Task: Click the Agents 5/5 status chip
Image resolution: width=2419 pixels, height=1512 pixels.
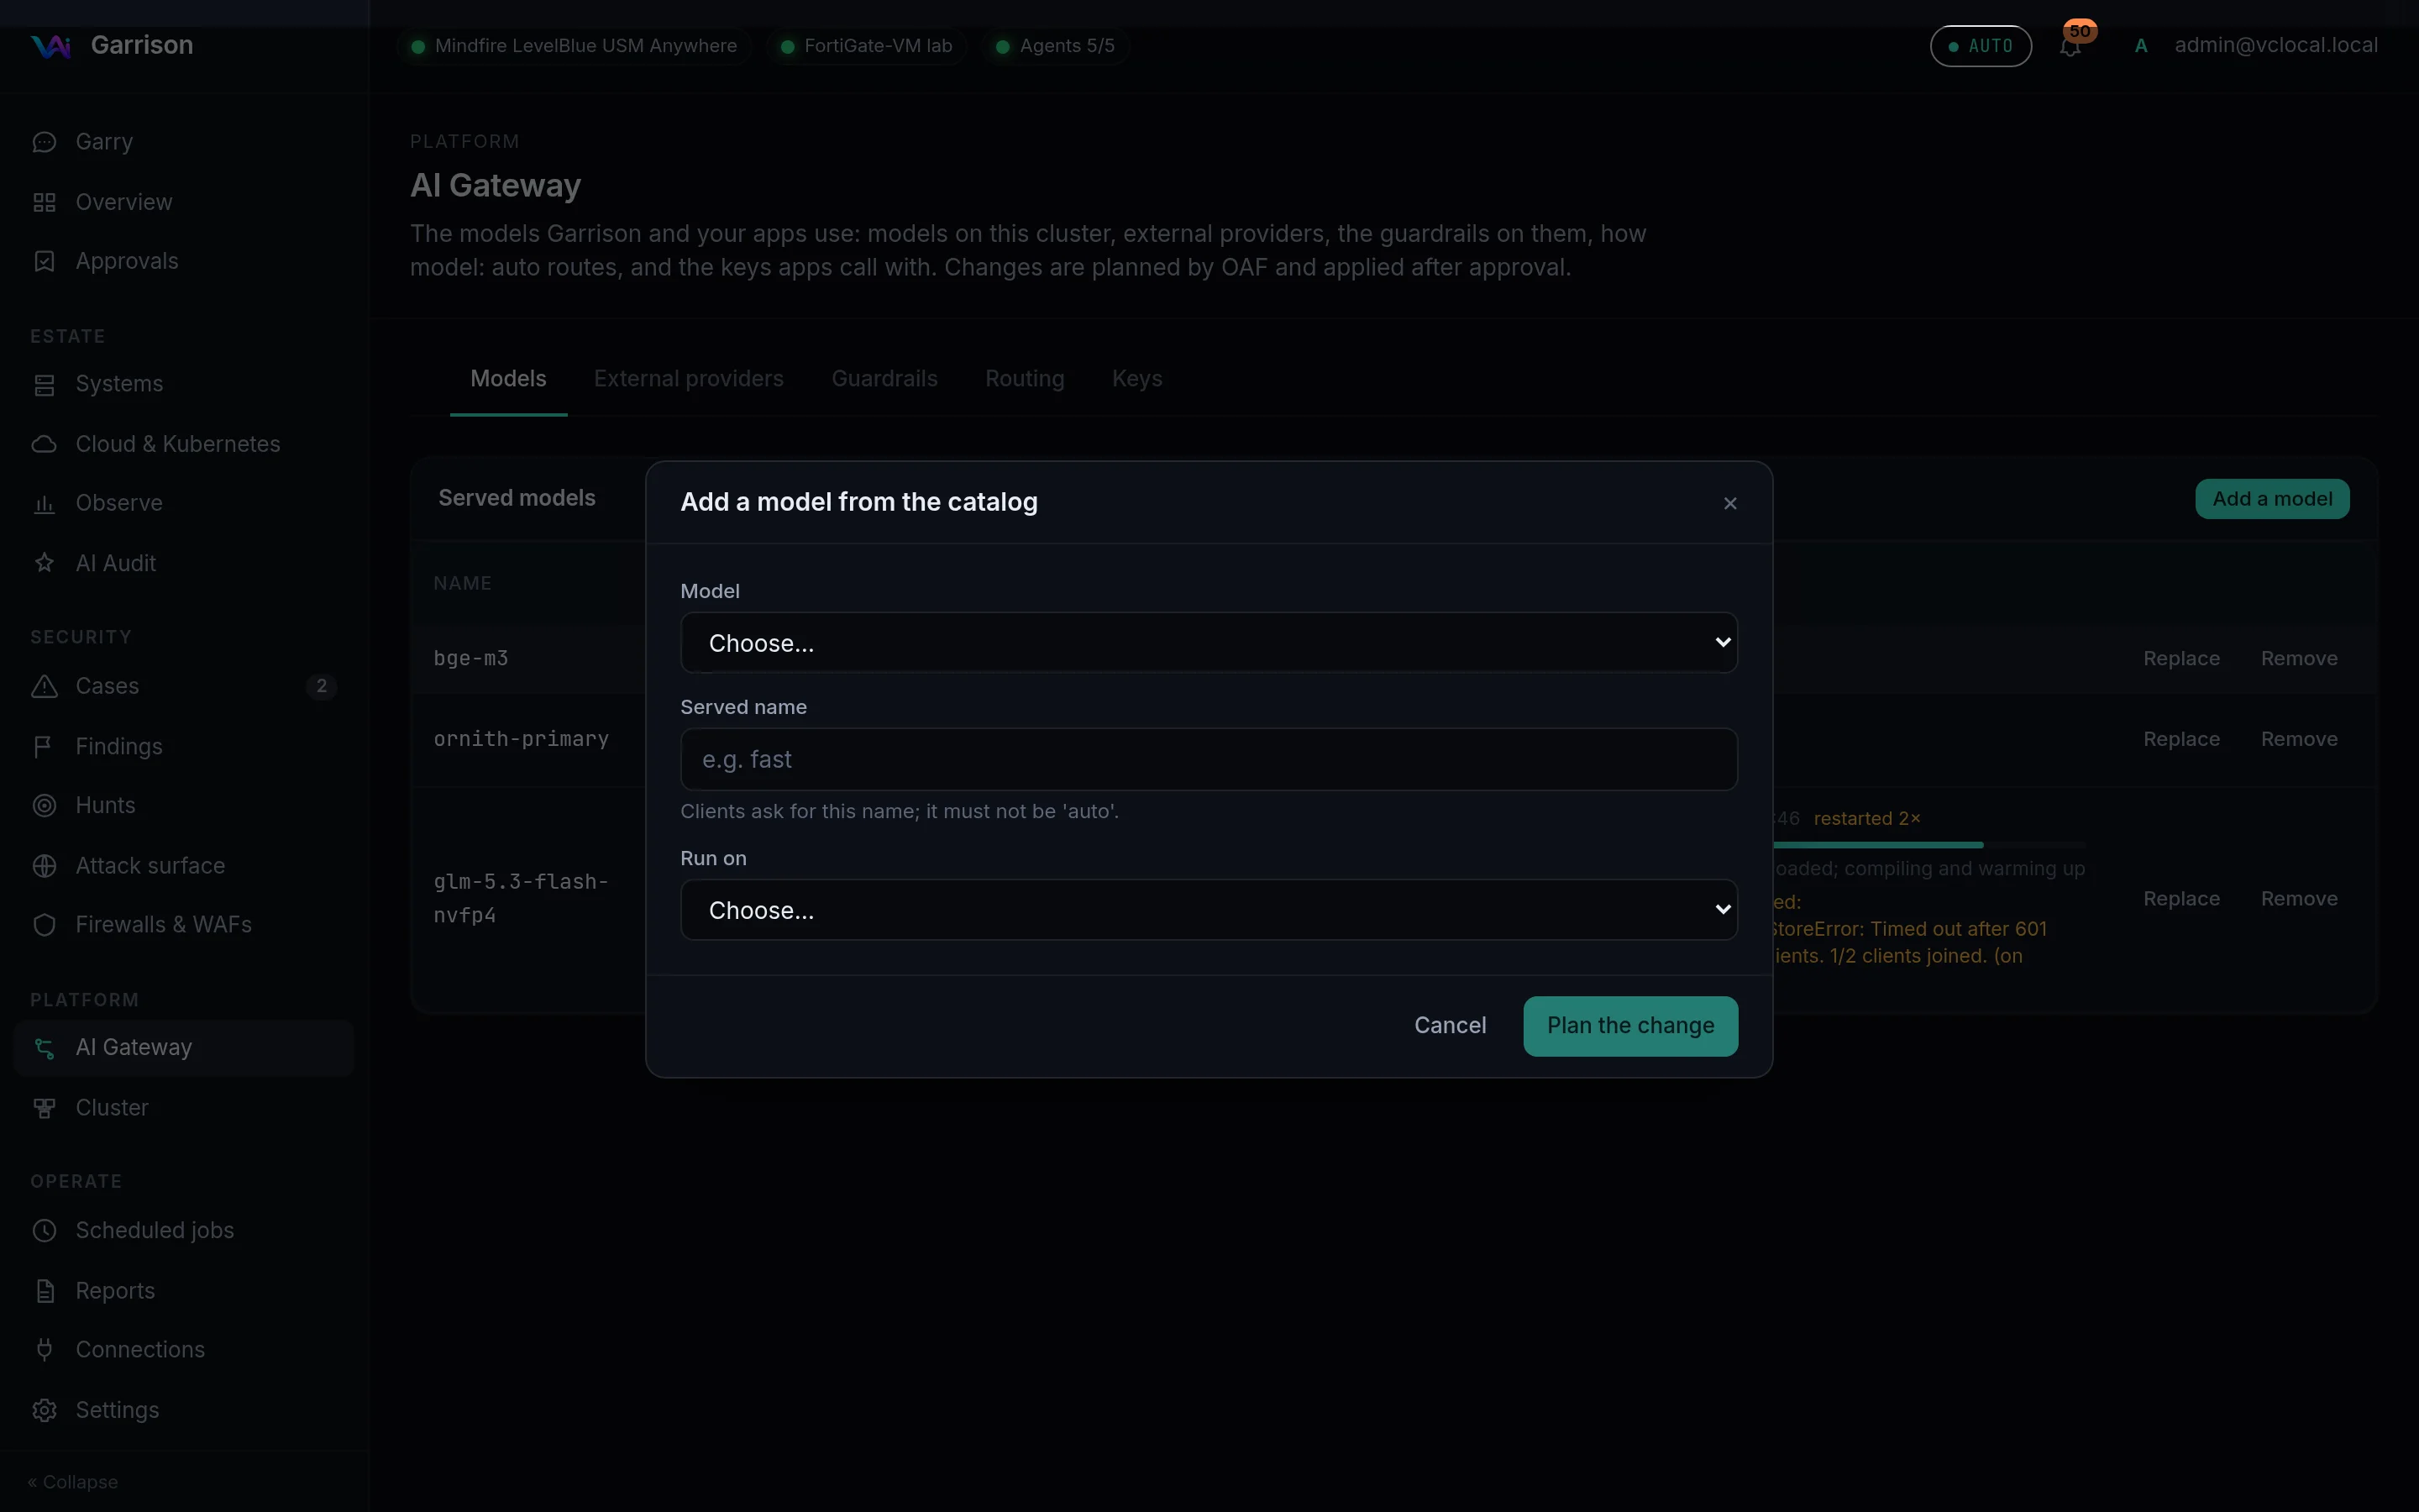Action: [1056, 46]
